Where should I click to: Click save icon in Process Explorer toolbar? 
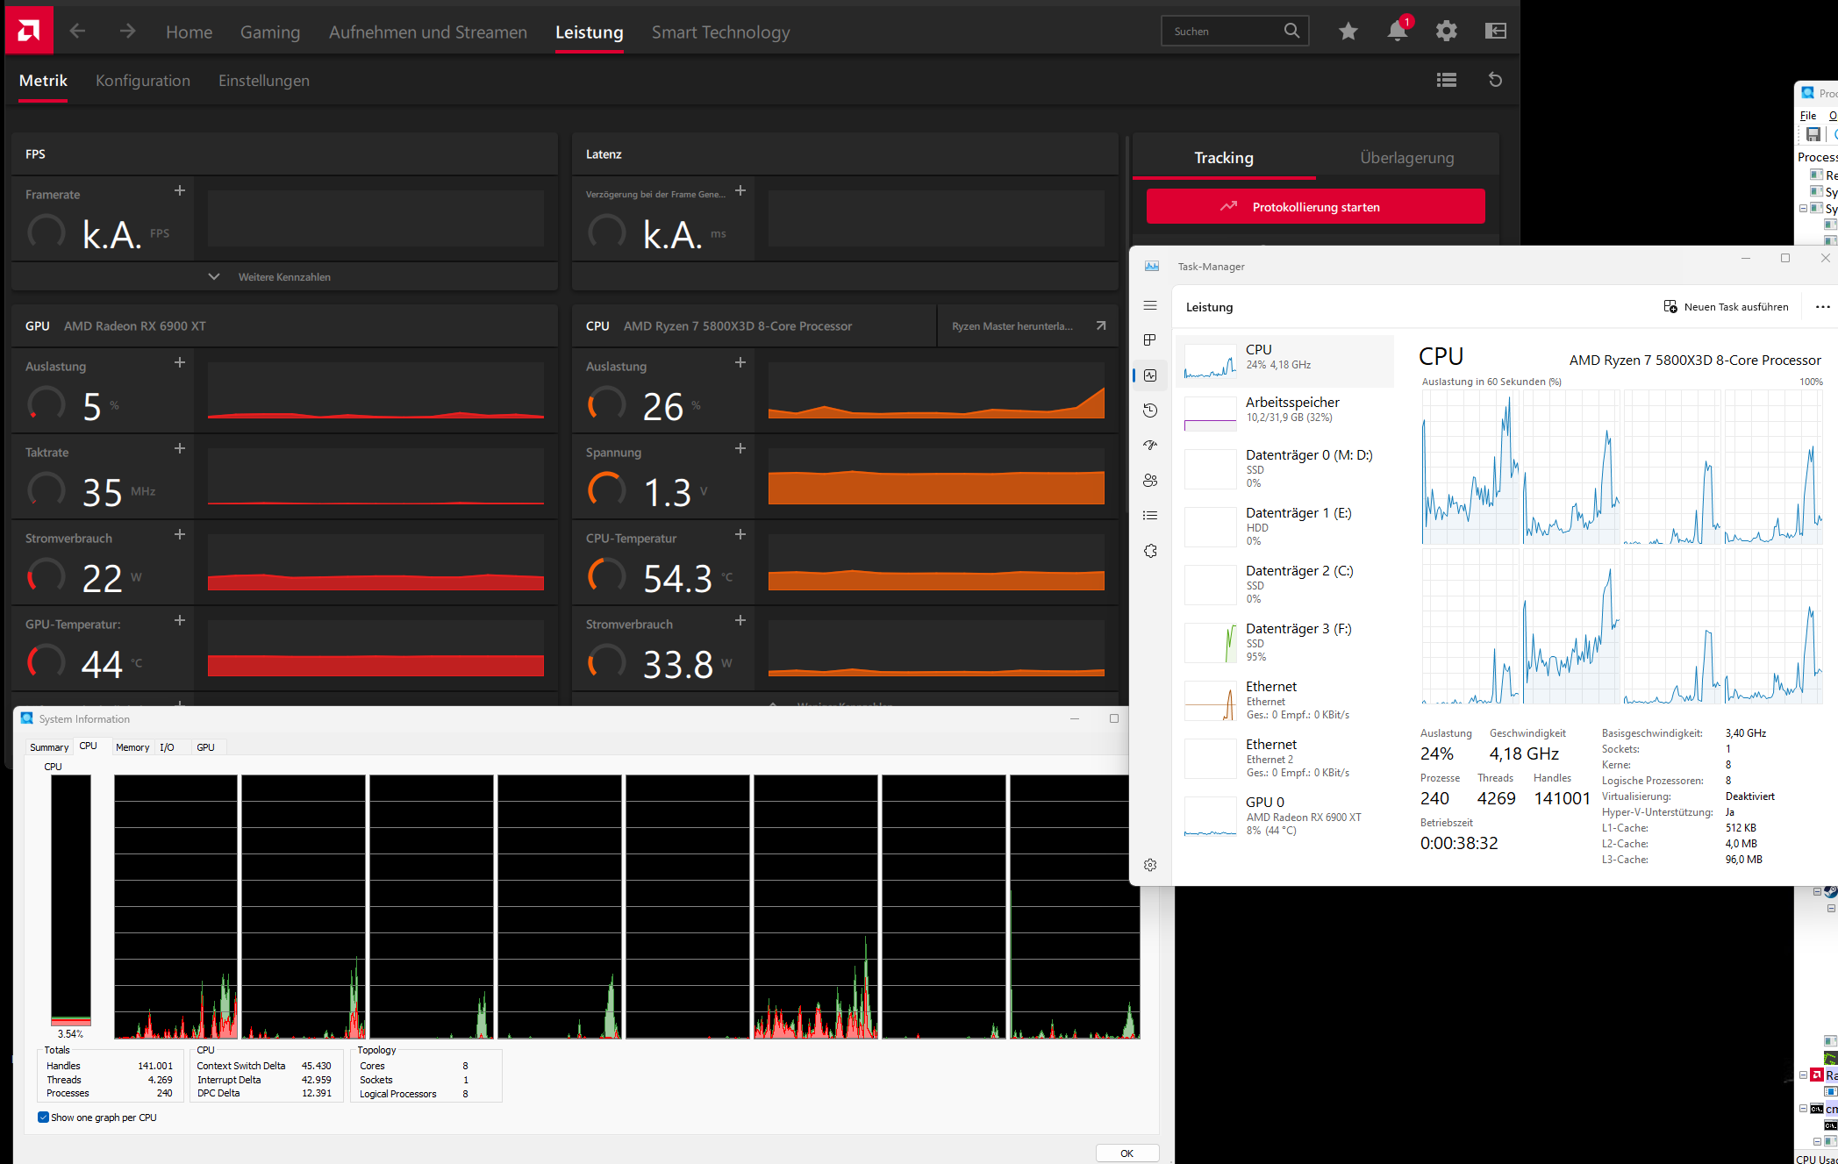click(1813, 134)
